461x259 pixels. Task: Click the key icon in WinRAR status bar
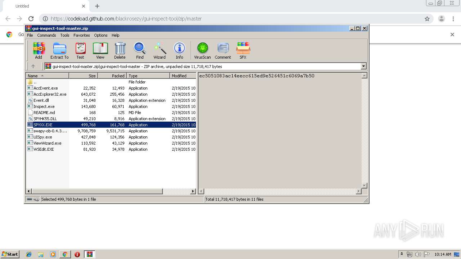click(x=36, y=199)
